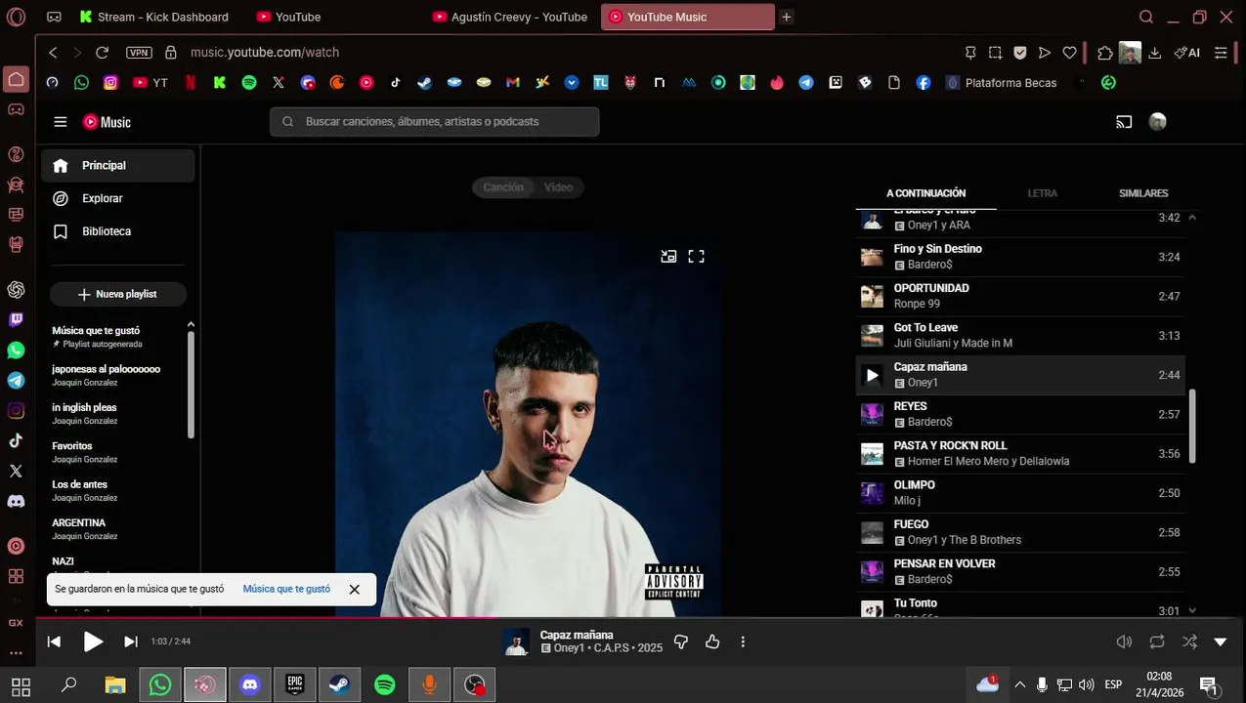
Task: Play the current song Capaz mañana
Action: (93, 641)
